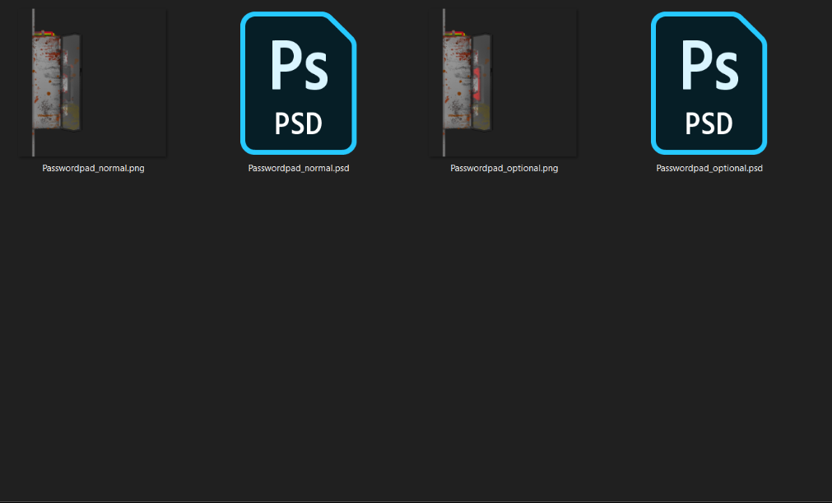Select the Passwordpad_optional.psd Photoshop icon
Viewport: 832px width, 503px height.
coord(709,83)
